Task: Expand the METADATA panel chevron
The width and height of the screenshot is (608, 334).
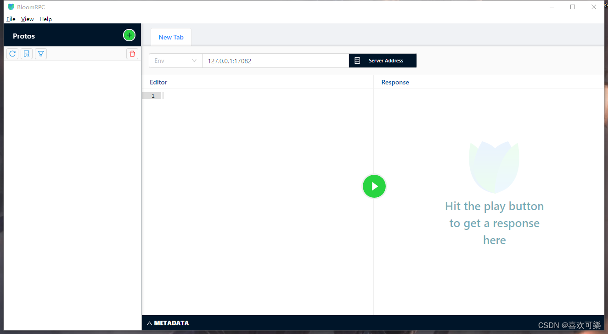Action: click(x=149, y=323)
